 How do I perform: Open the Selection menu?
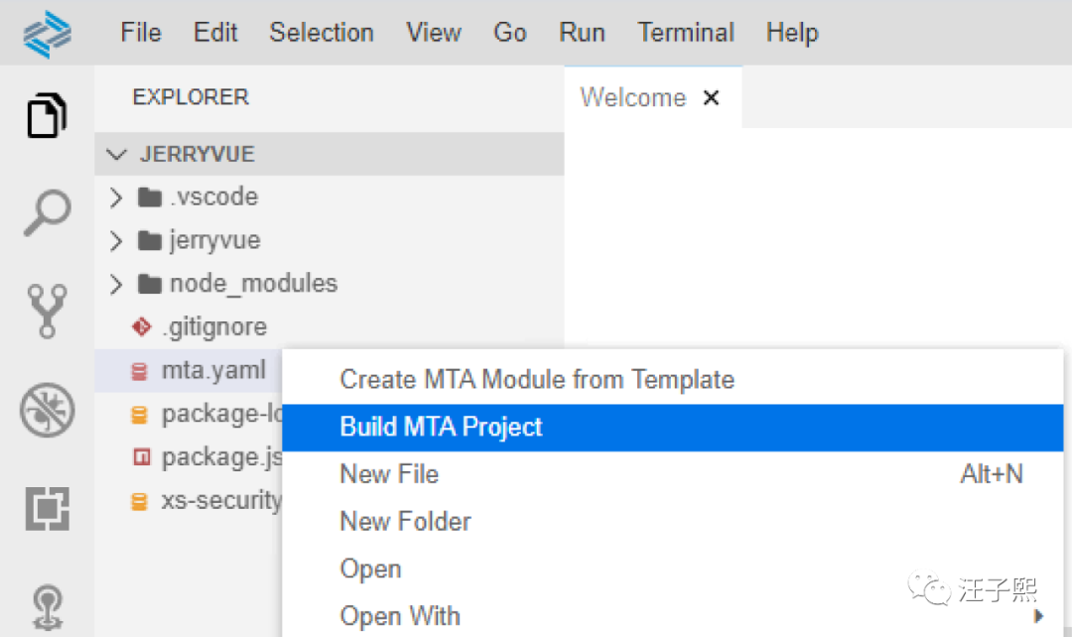(x=322, y=33)
